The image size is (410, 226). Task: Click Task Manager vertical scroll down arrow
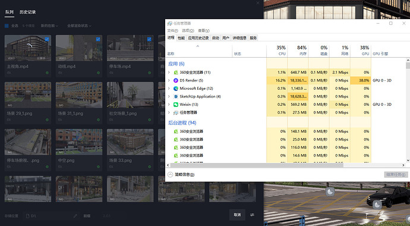pos(408,160)
